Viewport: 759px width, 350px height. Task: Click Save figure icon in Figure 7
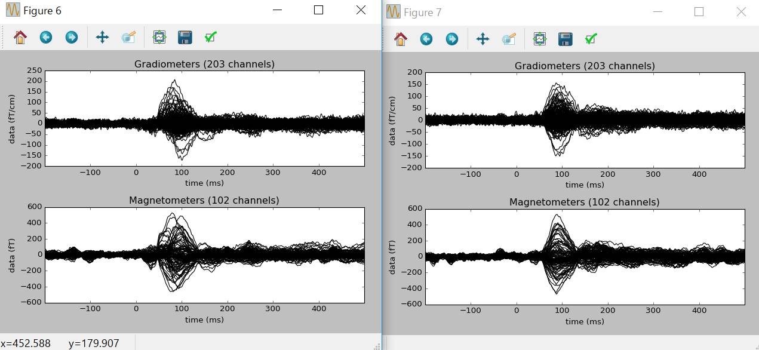tap(566, 39)
